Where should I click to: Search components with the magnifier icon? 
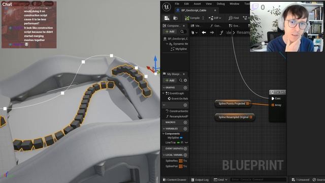[x=182, y=32]
